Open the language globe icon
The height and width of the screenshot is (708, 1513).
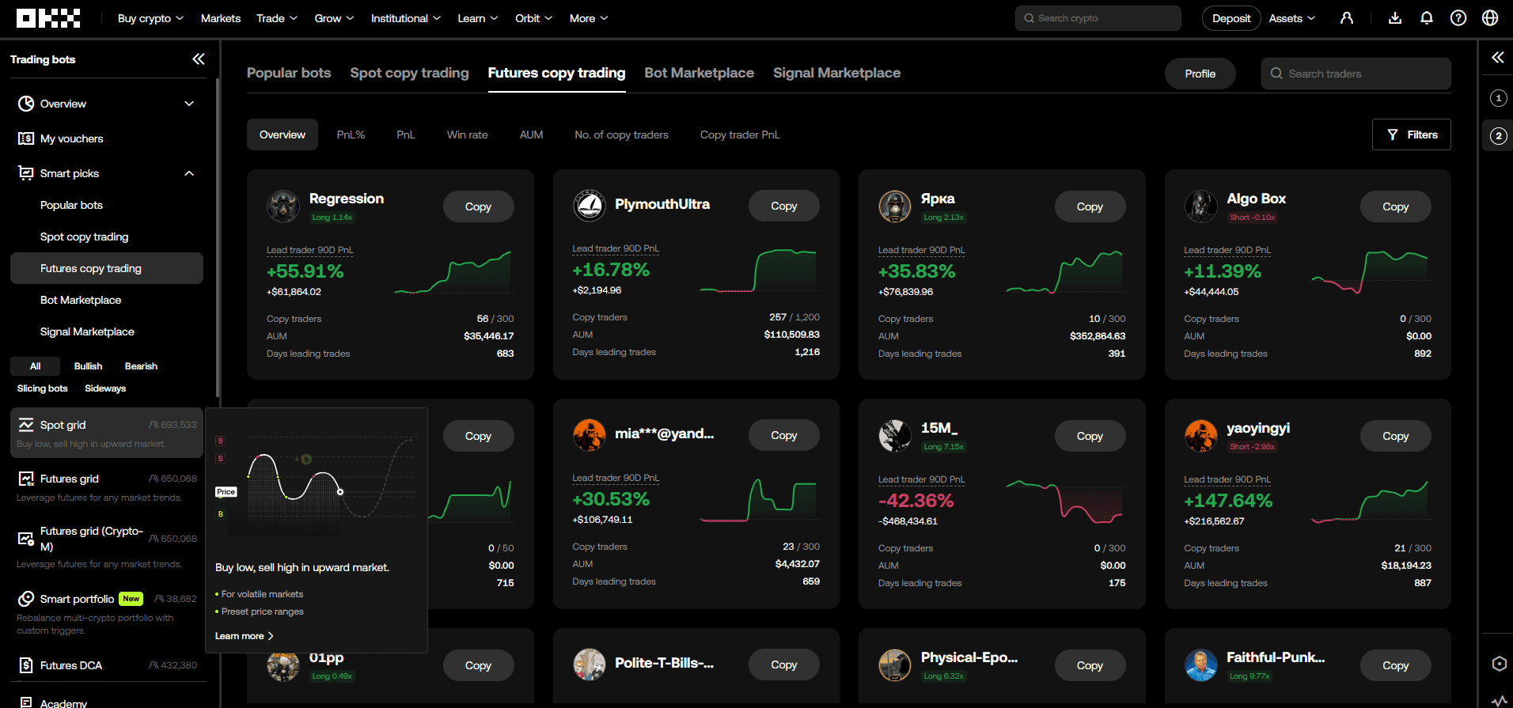click(1490, 18)
